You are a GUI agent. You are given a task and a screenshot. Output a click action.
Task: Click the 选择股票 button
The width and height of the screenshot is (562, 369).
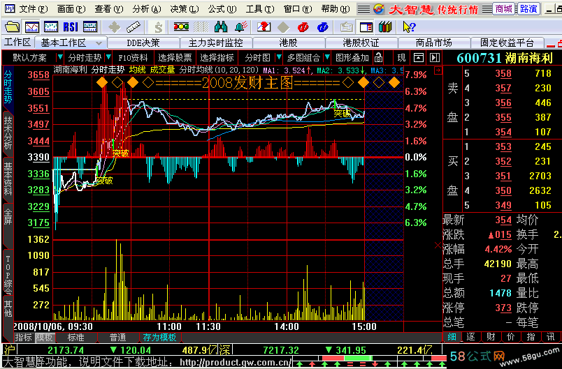[175, 58]
